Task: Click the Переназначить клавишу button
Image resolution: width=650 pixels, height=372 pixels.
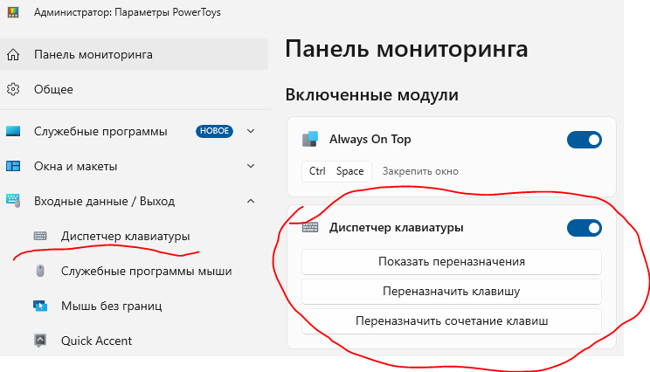Action: coord(452,291)
